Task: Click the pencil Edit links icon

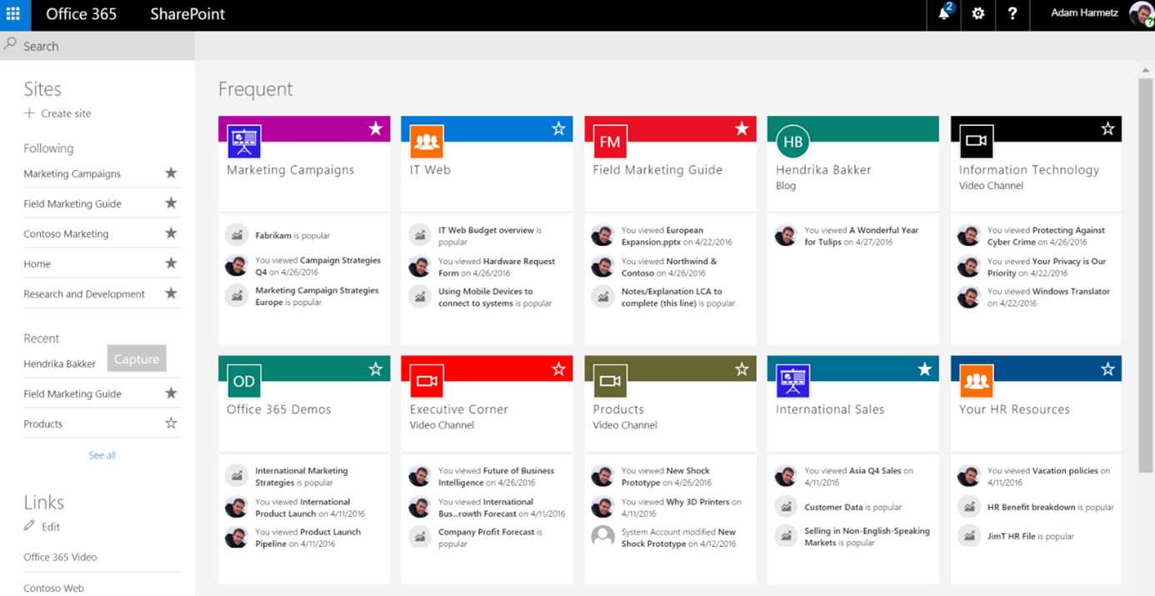Action: 29,526
